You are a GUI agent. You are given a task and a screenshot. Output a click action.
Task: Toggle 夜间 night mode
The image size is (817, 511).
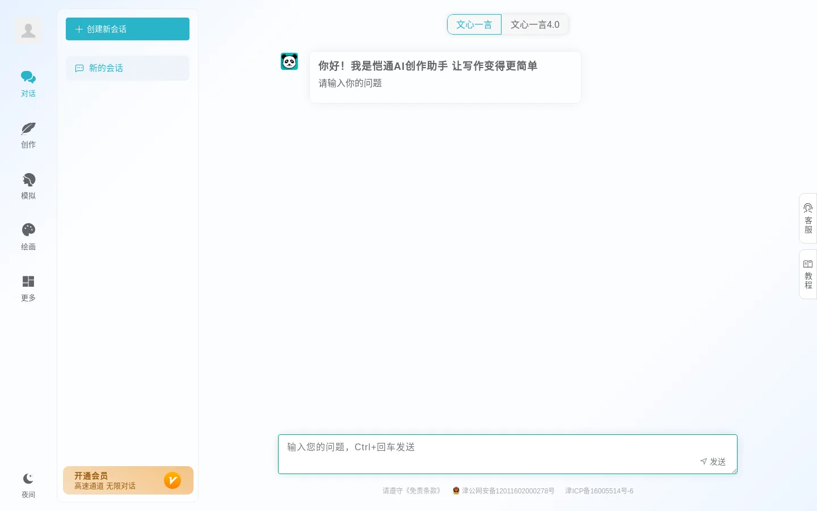(28, 485)
